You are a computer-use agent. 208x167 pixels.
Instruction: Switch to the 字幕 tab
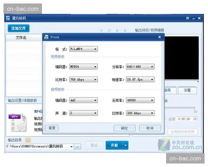point(187,90)
